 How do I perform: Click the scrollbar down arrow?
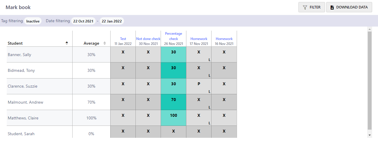point(370,135)
